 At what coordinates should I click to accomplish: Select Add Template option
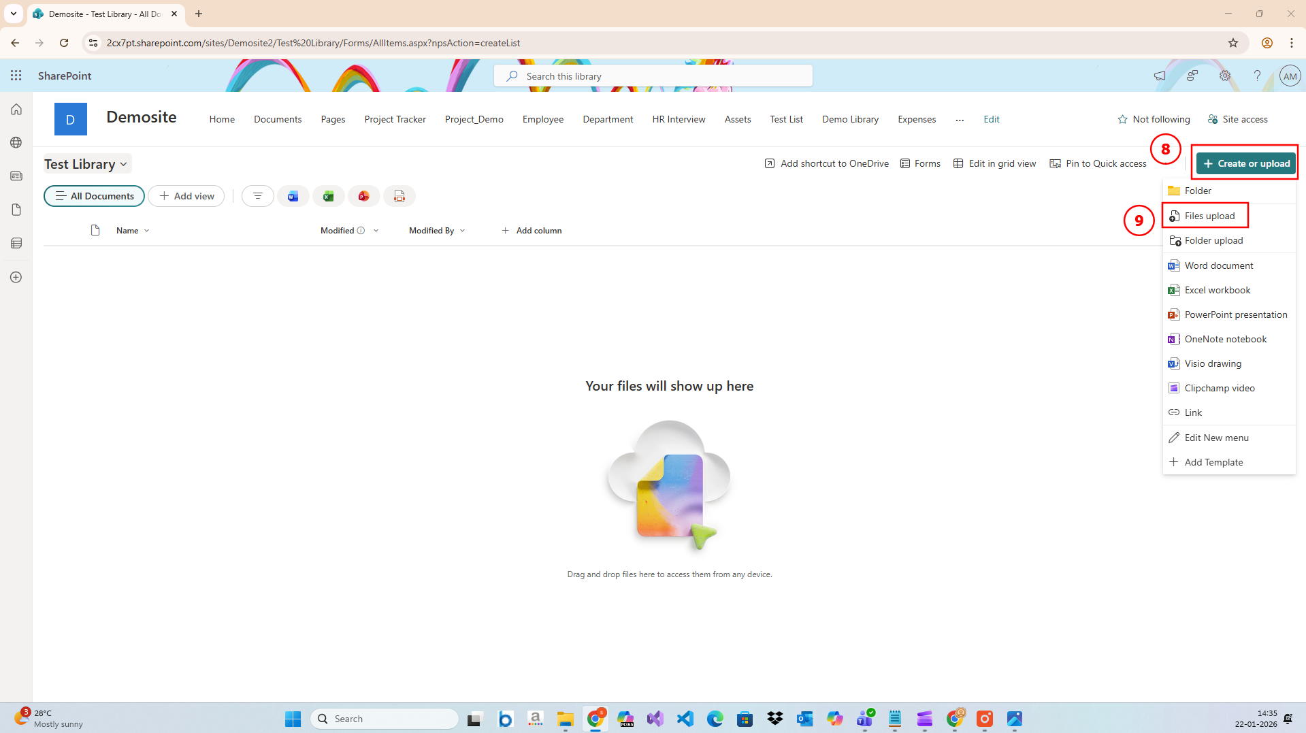click(1229, 462)
